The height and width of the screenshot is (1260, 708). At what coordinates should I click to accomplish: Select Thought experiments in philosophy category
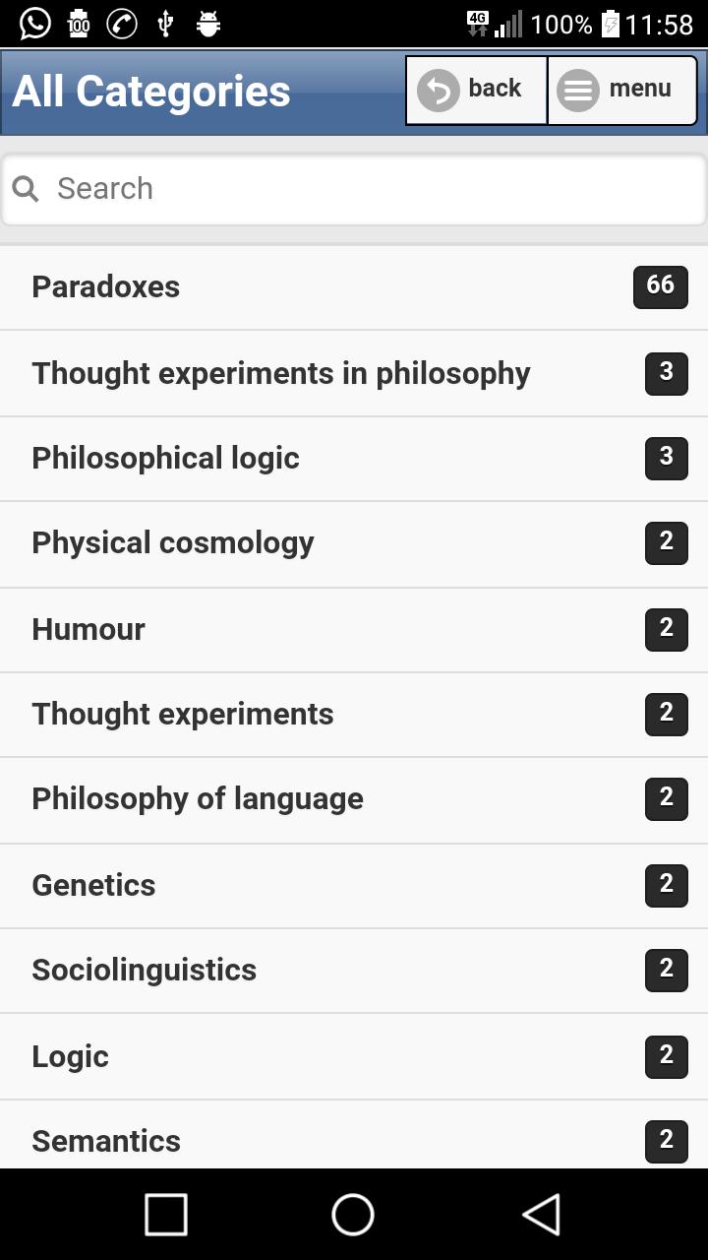pyautogui.click(x=354, y=373)
